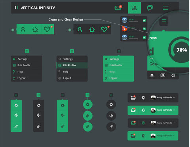Click user icon in the dark icon bar
Viewport: 190px width, 147px height.
80,30
